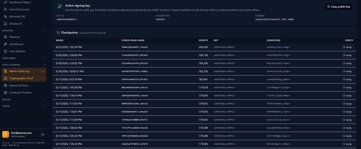The height and width of the screenshot is (149, 361).
Task: Expand the Cryptographic Proof chevron
Action: coord(43,78)
